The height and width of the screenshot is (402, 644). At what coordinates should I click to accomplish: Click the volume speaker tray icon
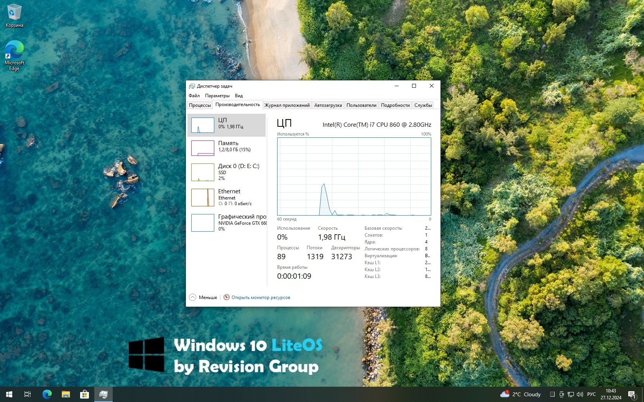pos(580,394)
